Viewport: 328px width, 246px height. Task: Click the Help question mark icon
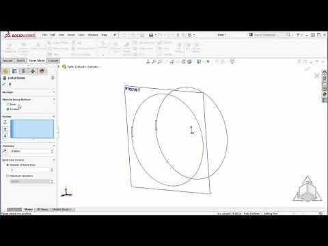pyautogui.click(x=297, y=35)
